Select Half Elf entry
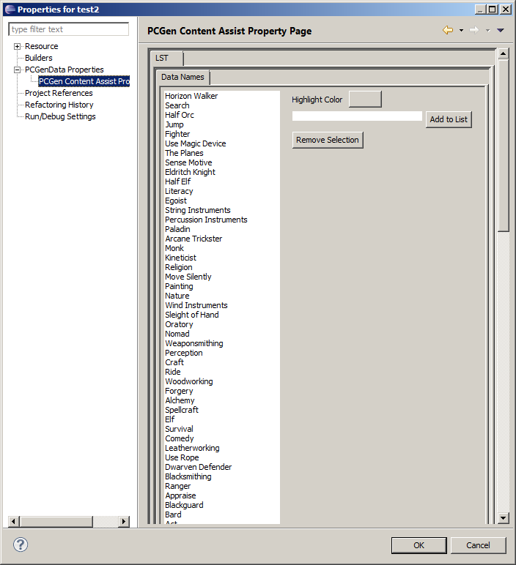Screen dimensions: 516x565 (x=177, y=182)
